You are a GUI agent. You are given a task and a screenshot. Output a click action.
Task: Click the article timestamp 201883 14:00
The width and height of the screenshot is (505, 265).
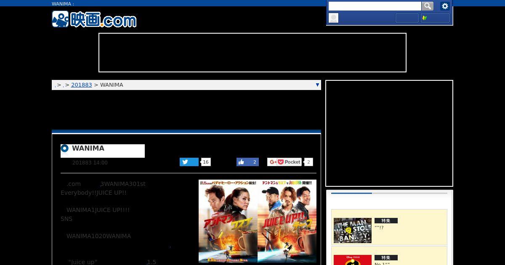click(90, 163)
